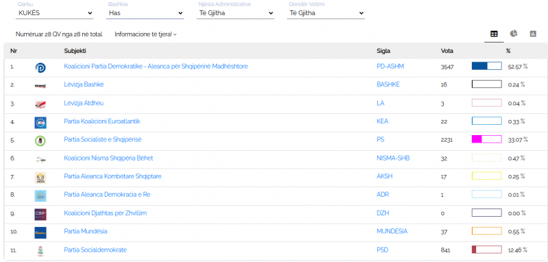
Task: Click the Partia Socialiste rose logo
Action: pos(40,141)
